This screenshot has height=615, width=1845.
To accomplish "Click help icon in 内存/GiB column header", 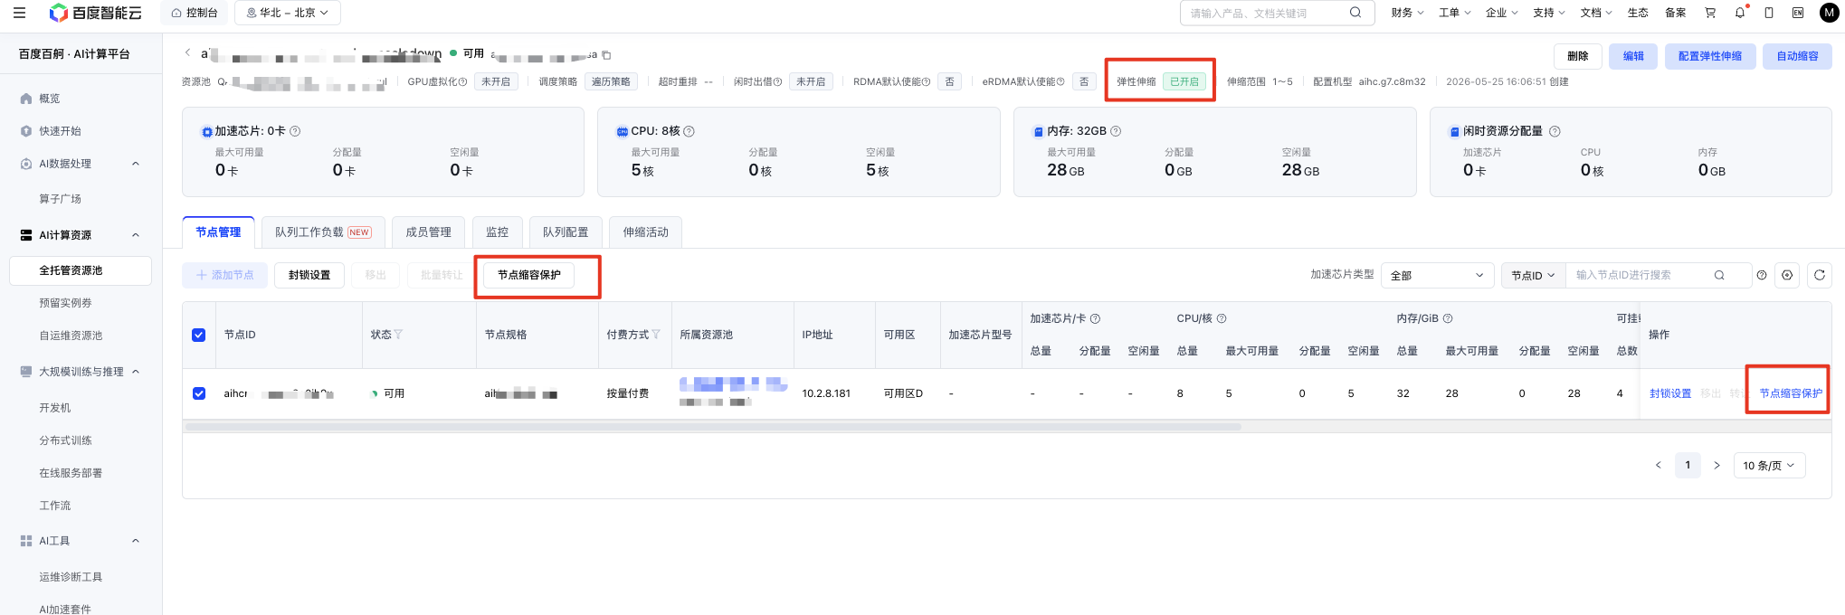I will click(1448, 318).
